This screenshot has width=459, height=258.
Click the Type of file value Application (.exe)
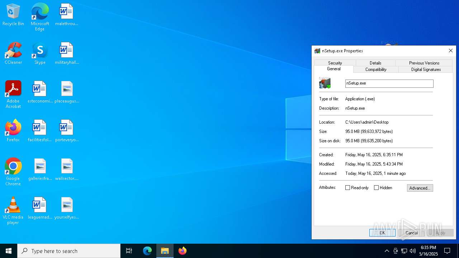360,99
